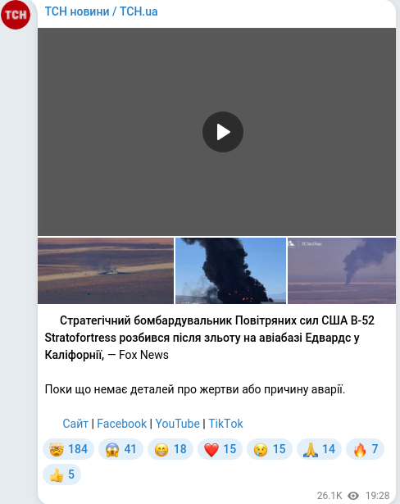Click the sentence 'Поки що немає деталей'
This screenshot has width=400, height=504.
click(194, 389)
